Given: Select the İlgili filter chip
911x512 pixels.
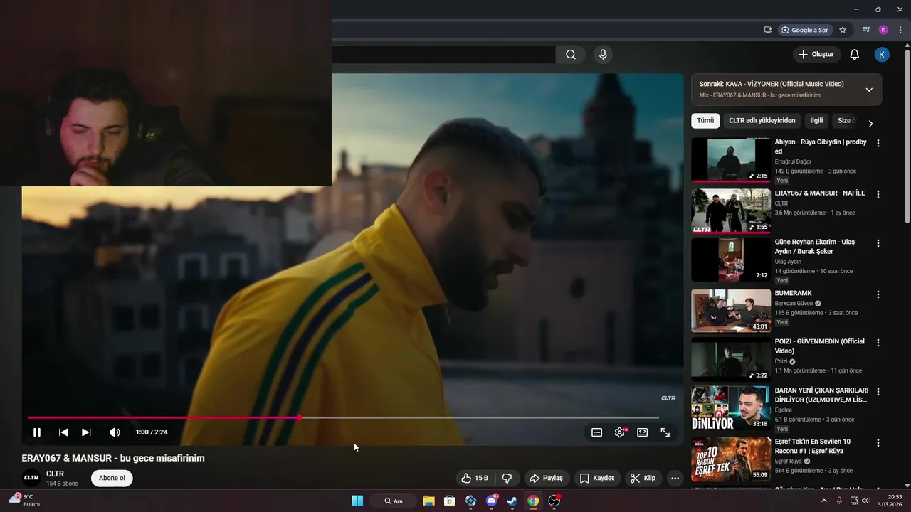Looking at the screenshot, I should [x=816, y=121].
